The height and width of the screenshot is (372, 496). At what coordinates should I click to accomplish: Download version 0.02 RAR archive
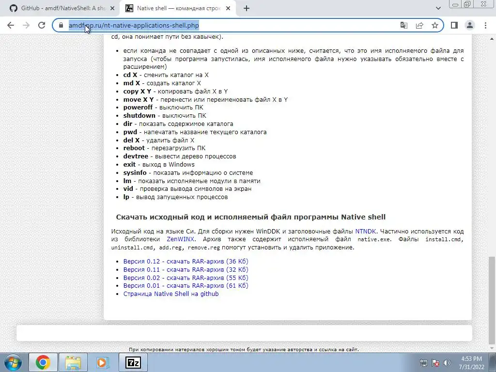[x=186, y=278]
